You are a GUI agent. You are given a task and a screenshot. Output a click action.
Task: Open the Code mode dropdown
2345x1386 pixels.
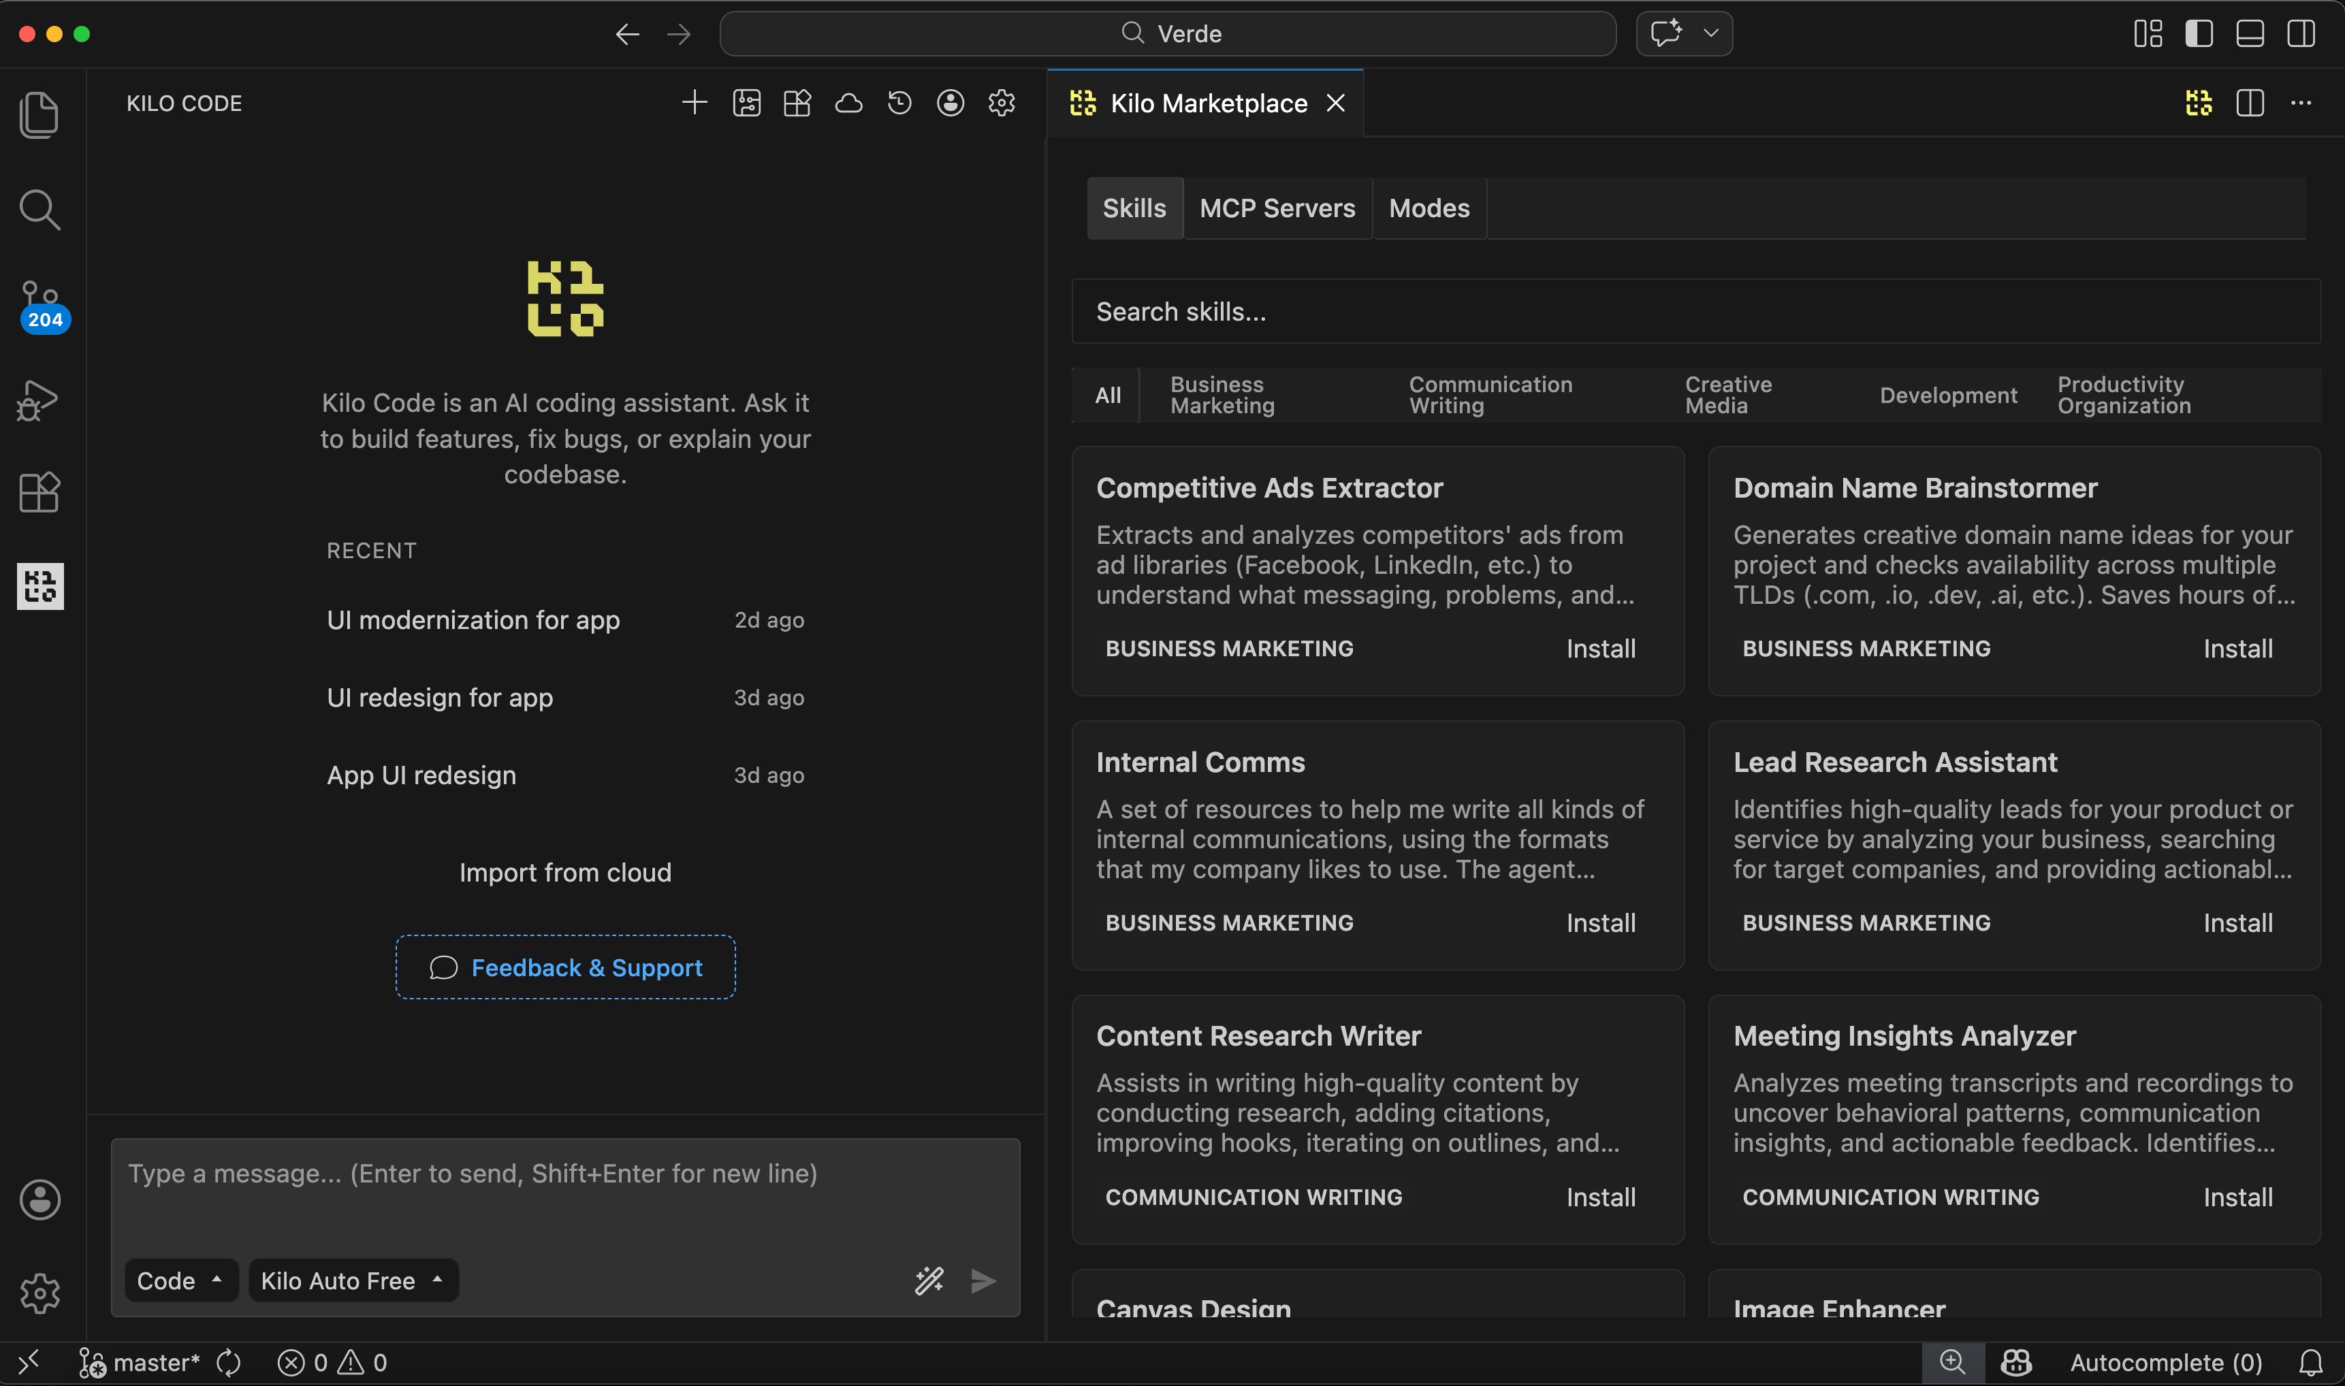[x=180, y=1280]
